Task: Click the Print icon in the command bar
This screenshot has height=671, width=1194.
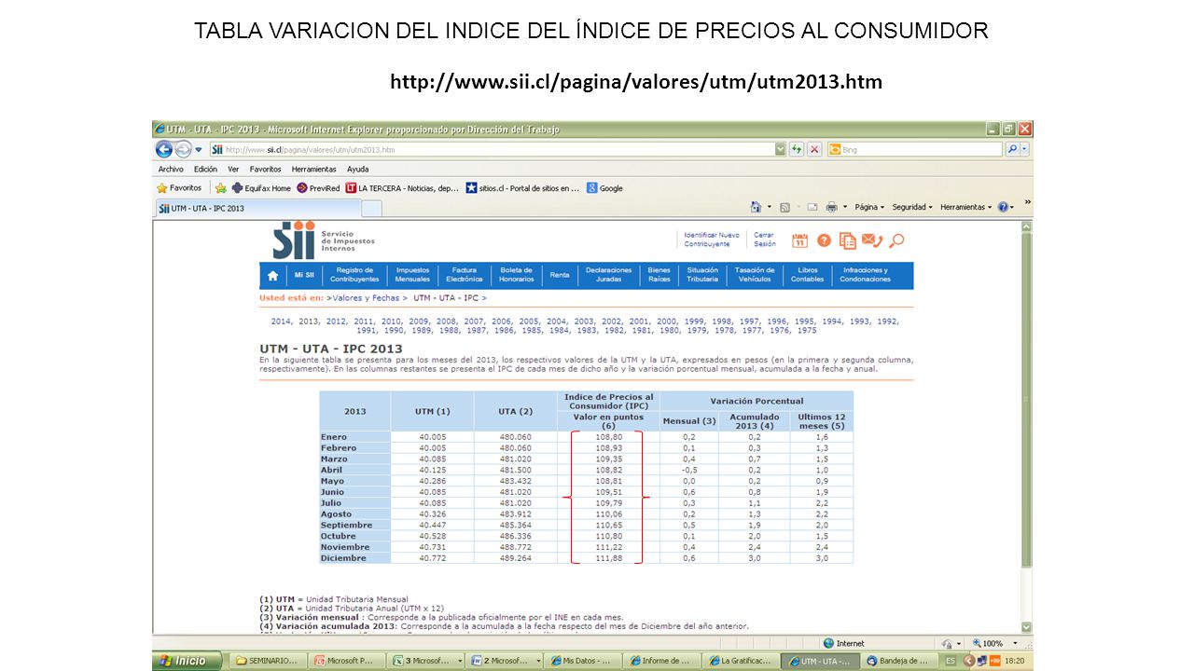Action: click(831, 207)
